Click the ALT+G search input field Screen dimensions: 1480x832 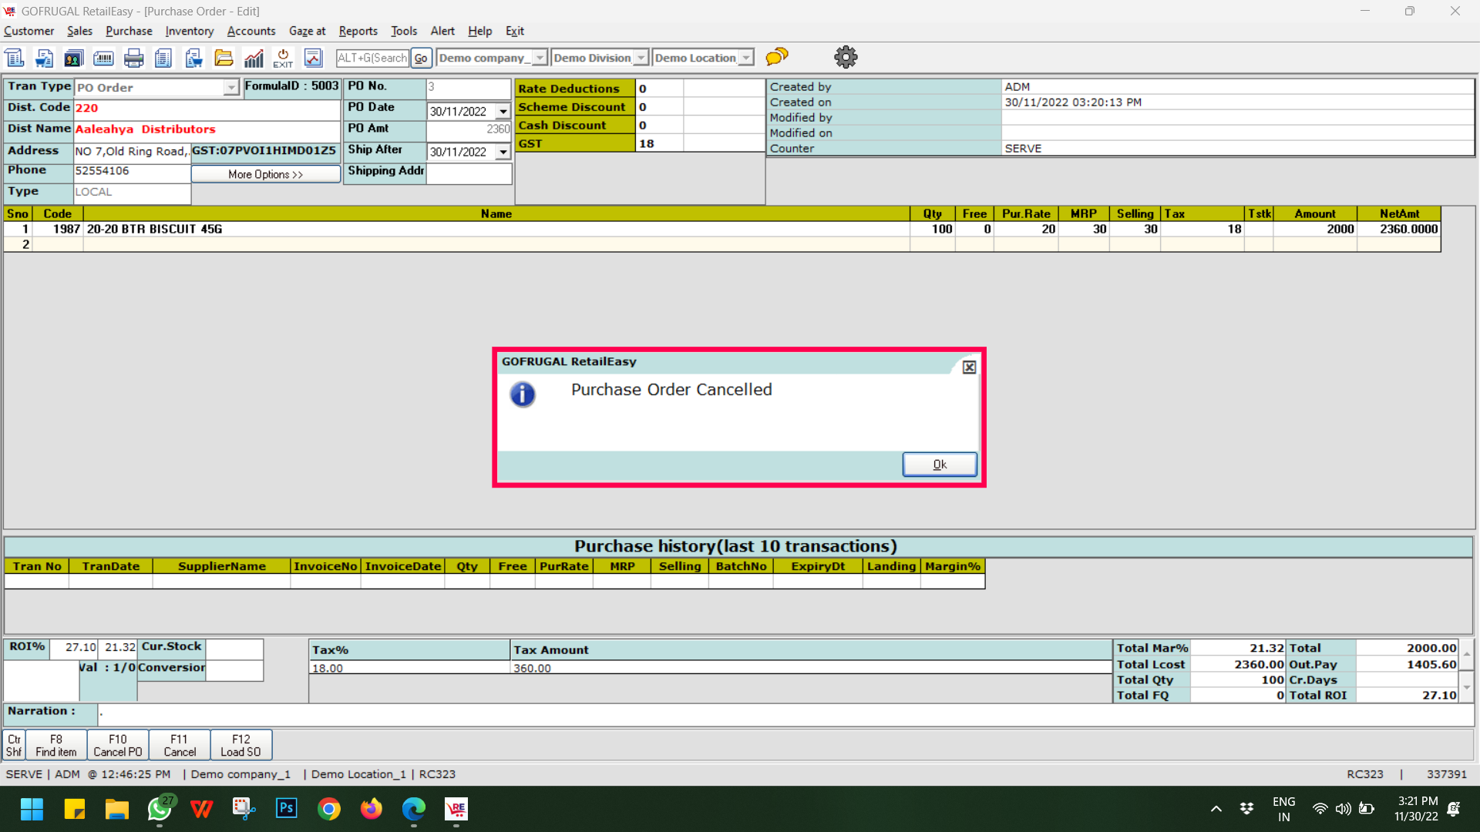click(372, 58)
